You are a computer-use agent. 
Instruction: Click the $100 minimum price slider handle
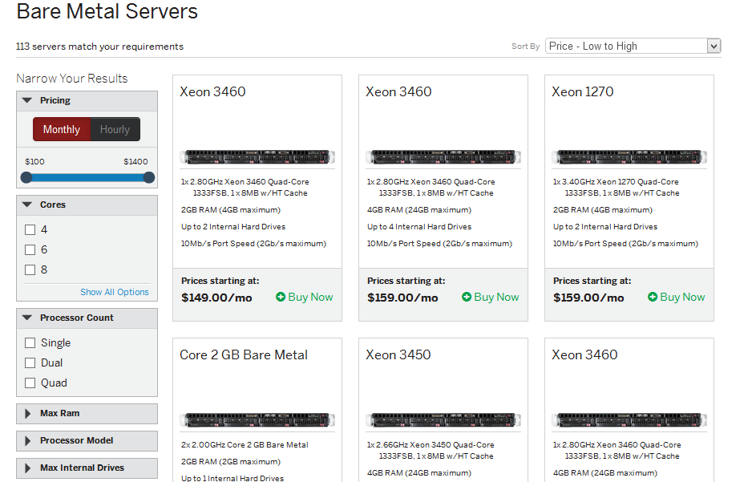coord(26,177)
